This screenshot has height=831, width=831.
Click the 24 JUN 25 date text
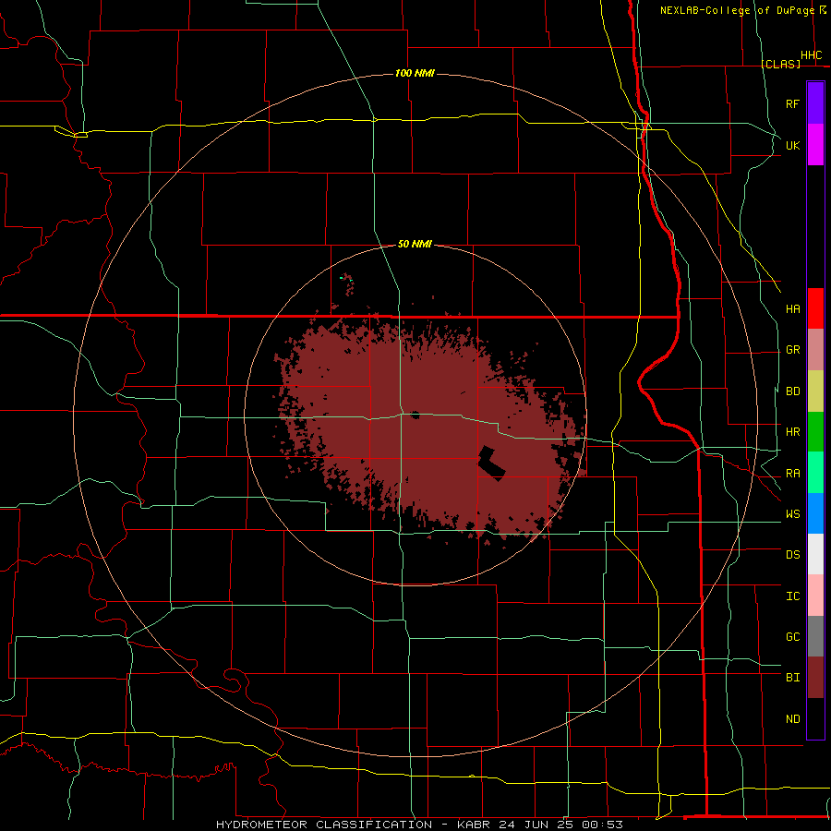click(x=536, y=825)
